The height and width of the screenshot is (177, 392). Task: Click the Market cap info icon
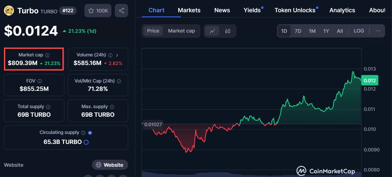pos(47,55)
